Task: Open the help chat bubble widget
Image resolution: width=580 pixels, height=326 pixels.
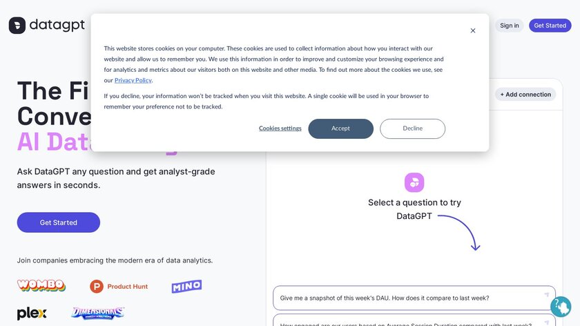Action: click(x=561, y=307)
